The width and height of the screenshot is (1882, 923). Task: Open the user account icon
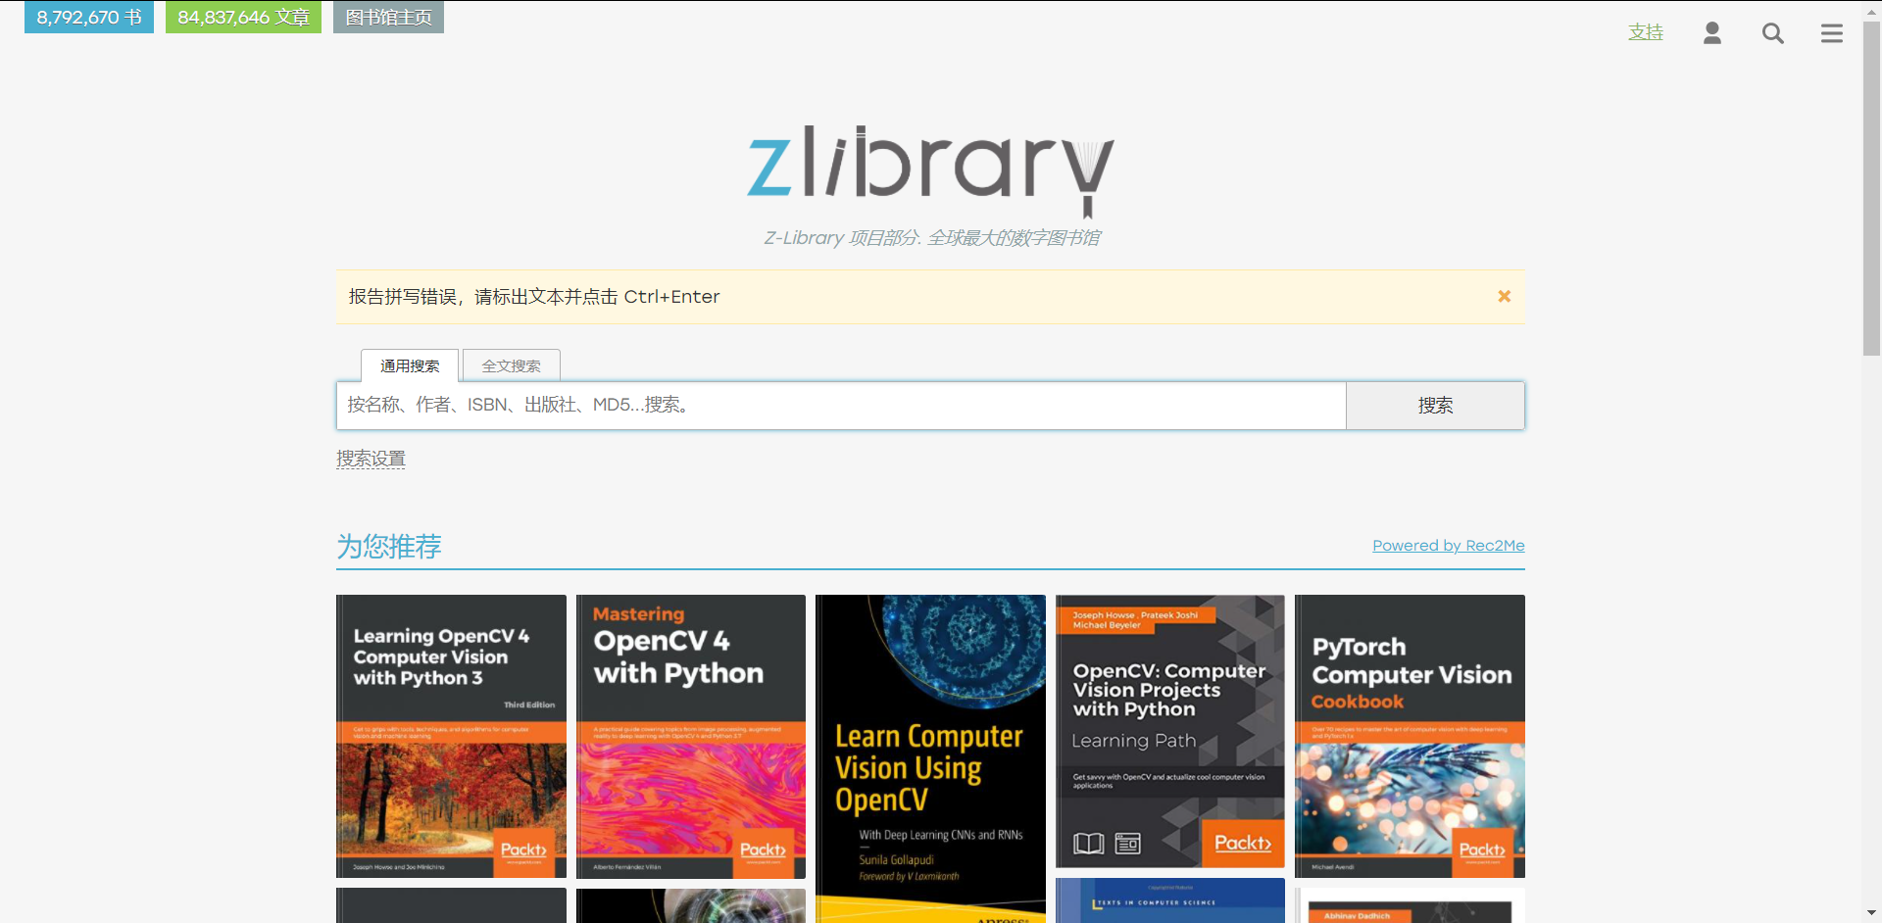(x=1712, y=33)
